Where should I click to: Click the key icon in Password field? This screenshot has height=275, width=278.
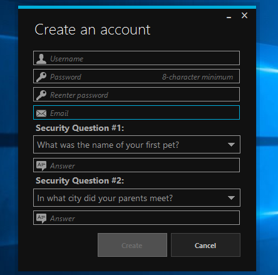point(41,77)
